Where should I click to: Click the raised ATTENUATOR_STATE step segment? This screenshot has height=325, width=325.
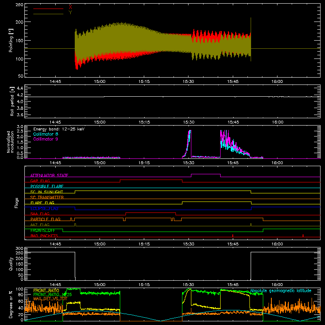click(x=206, y=174)
